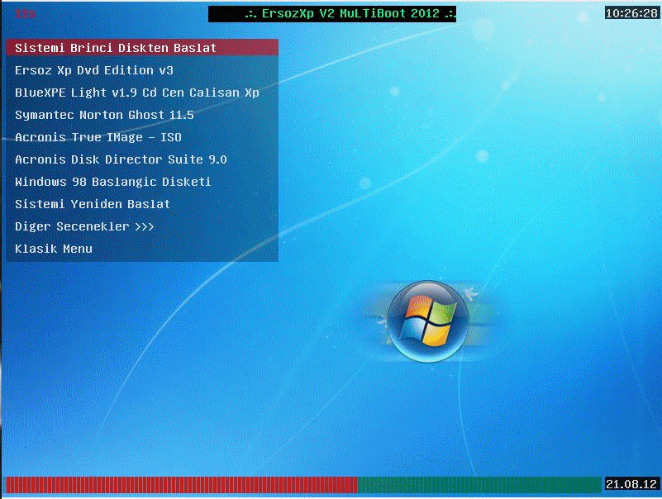Click the Windows logo orb

427,321
